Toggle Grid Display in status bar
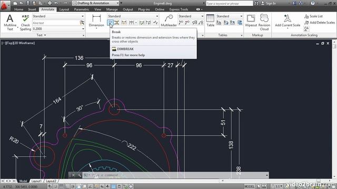 (61, 186)
